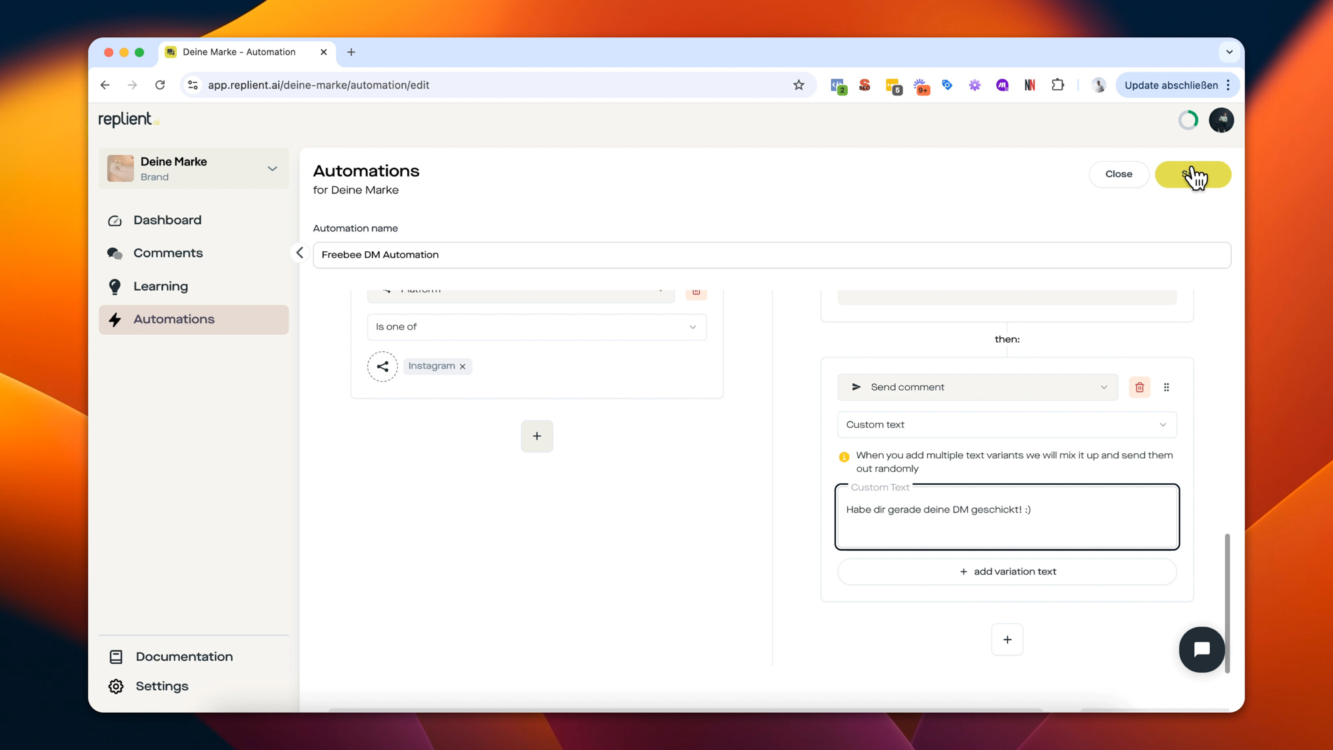Add a new action below Send comment
Image resolution: width=1333 pixels, height=750 pixels.
1007,639
